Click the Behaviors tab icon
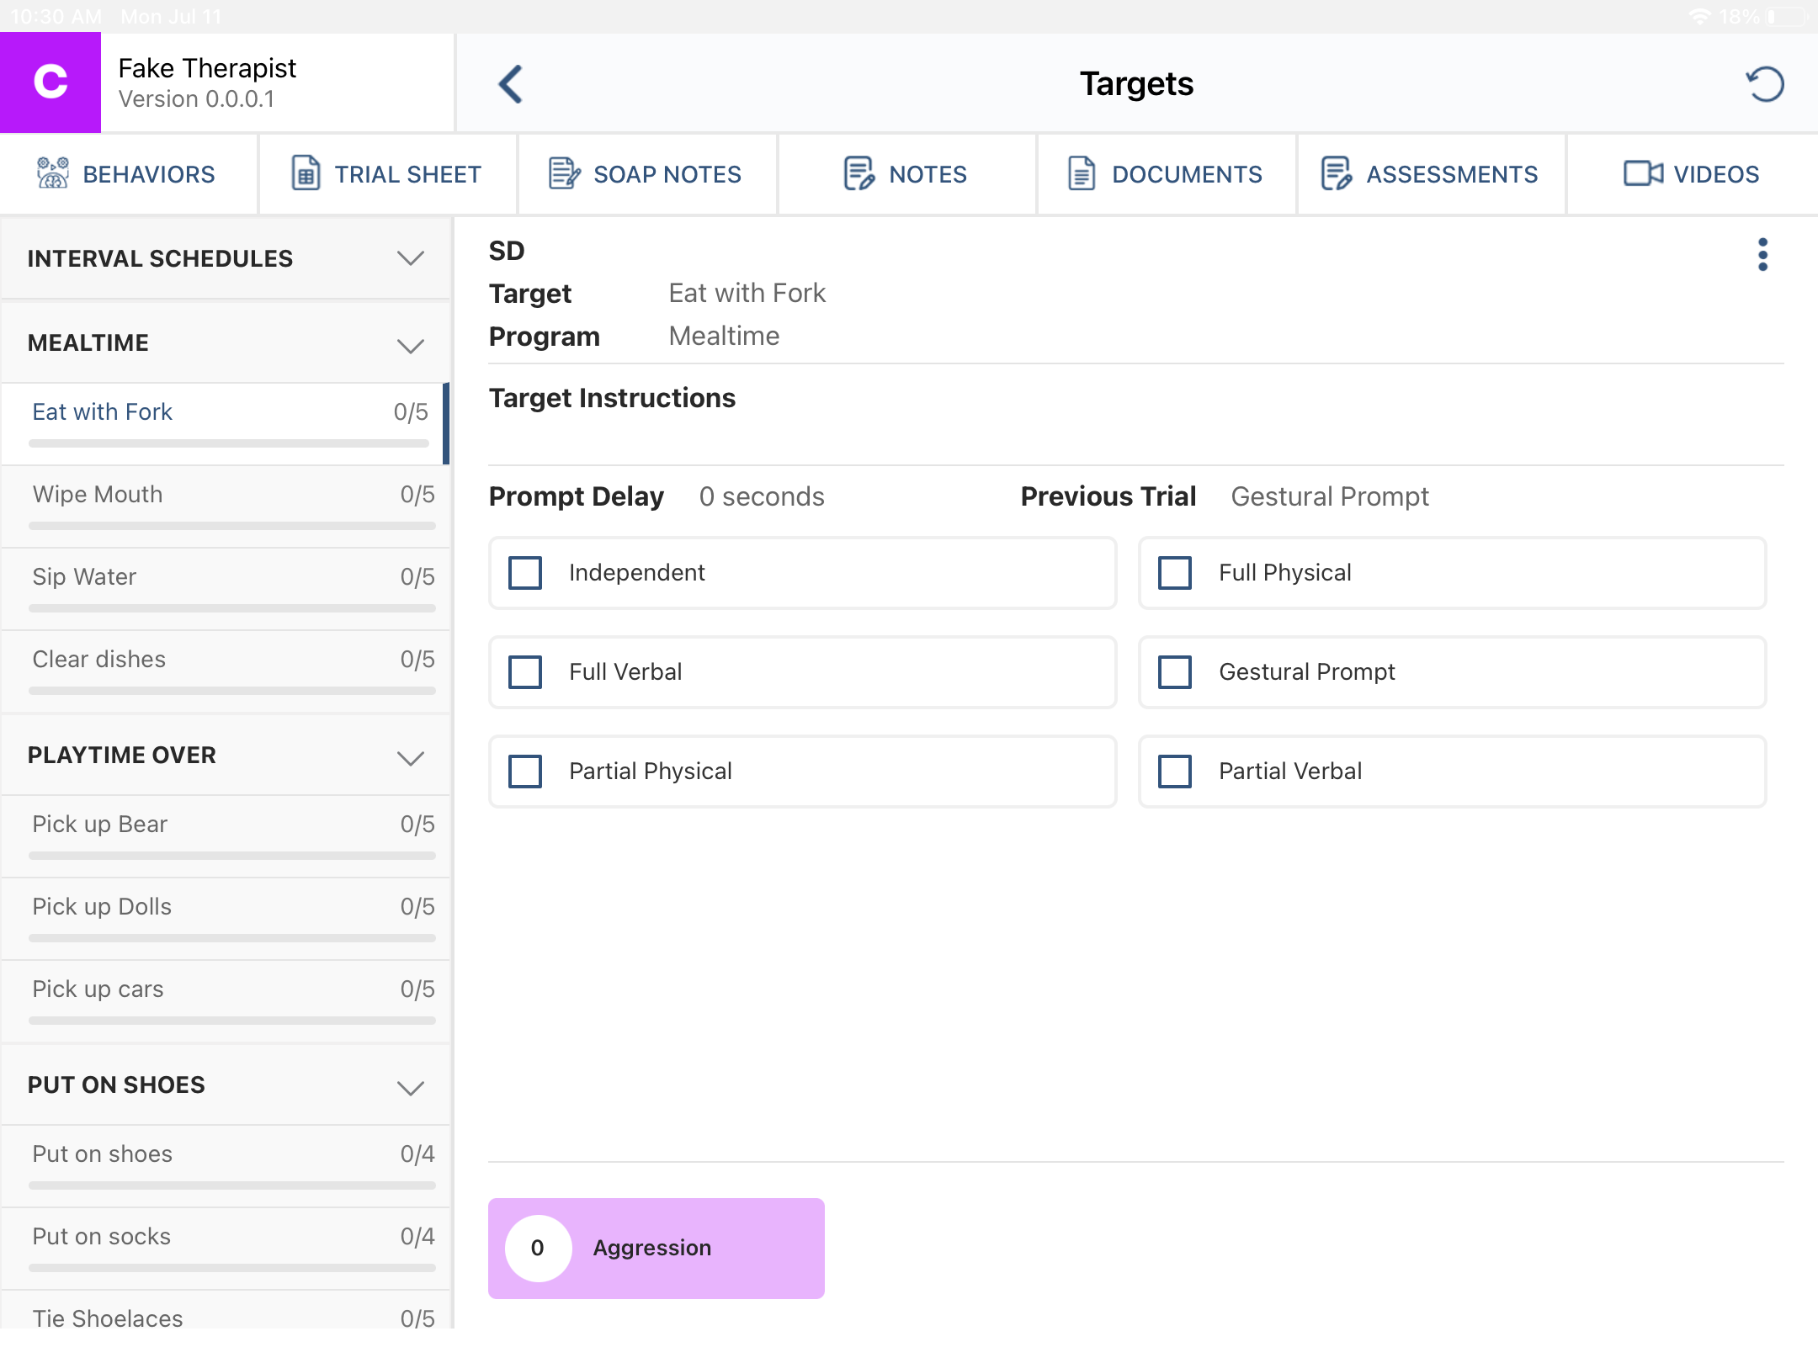 pos(53,173)
